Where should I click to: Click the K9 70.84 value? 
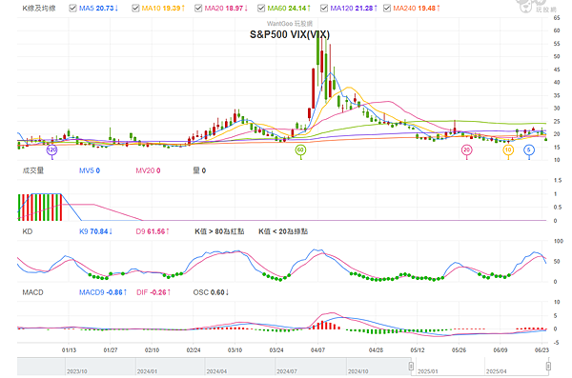pos(95,231)
